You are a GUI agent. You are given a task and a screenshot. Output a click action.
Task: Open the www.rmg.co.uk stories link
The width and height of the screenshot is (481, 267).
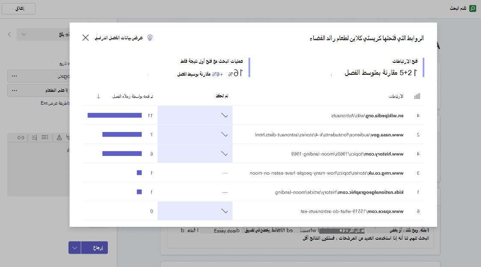click(327, 173)
